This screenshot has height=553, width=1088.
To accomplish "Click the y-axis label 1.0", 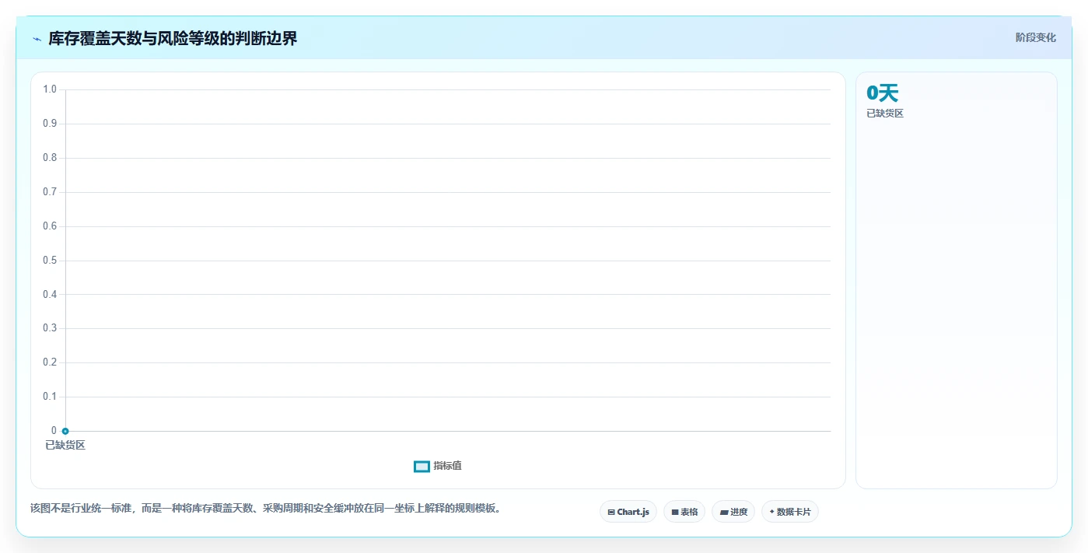I will click(x=50, y=89).
